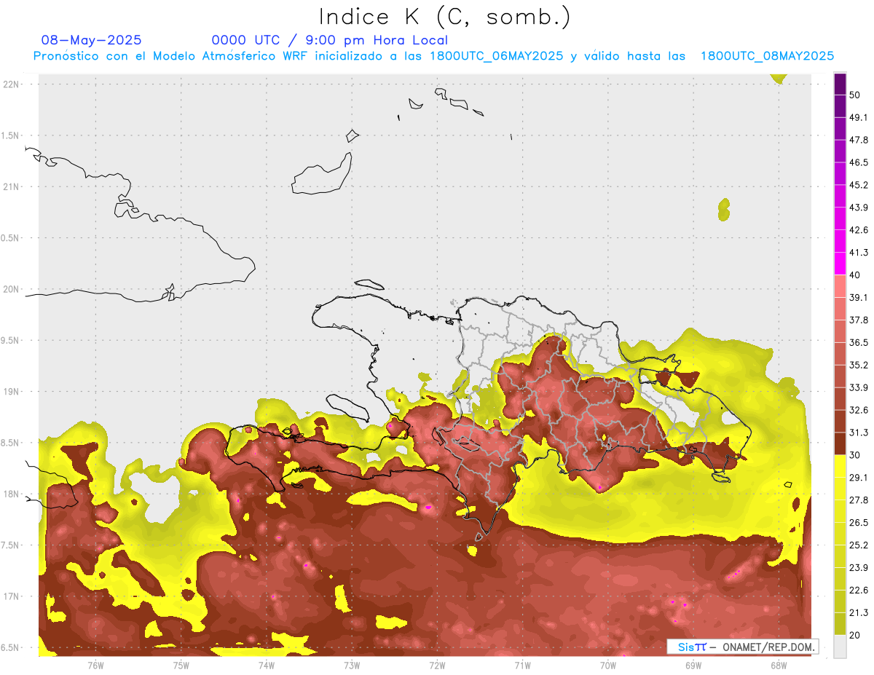
Task: Click the "22N" latitude label
Action: 11,84
